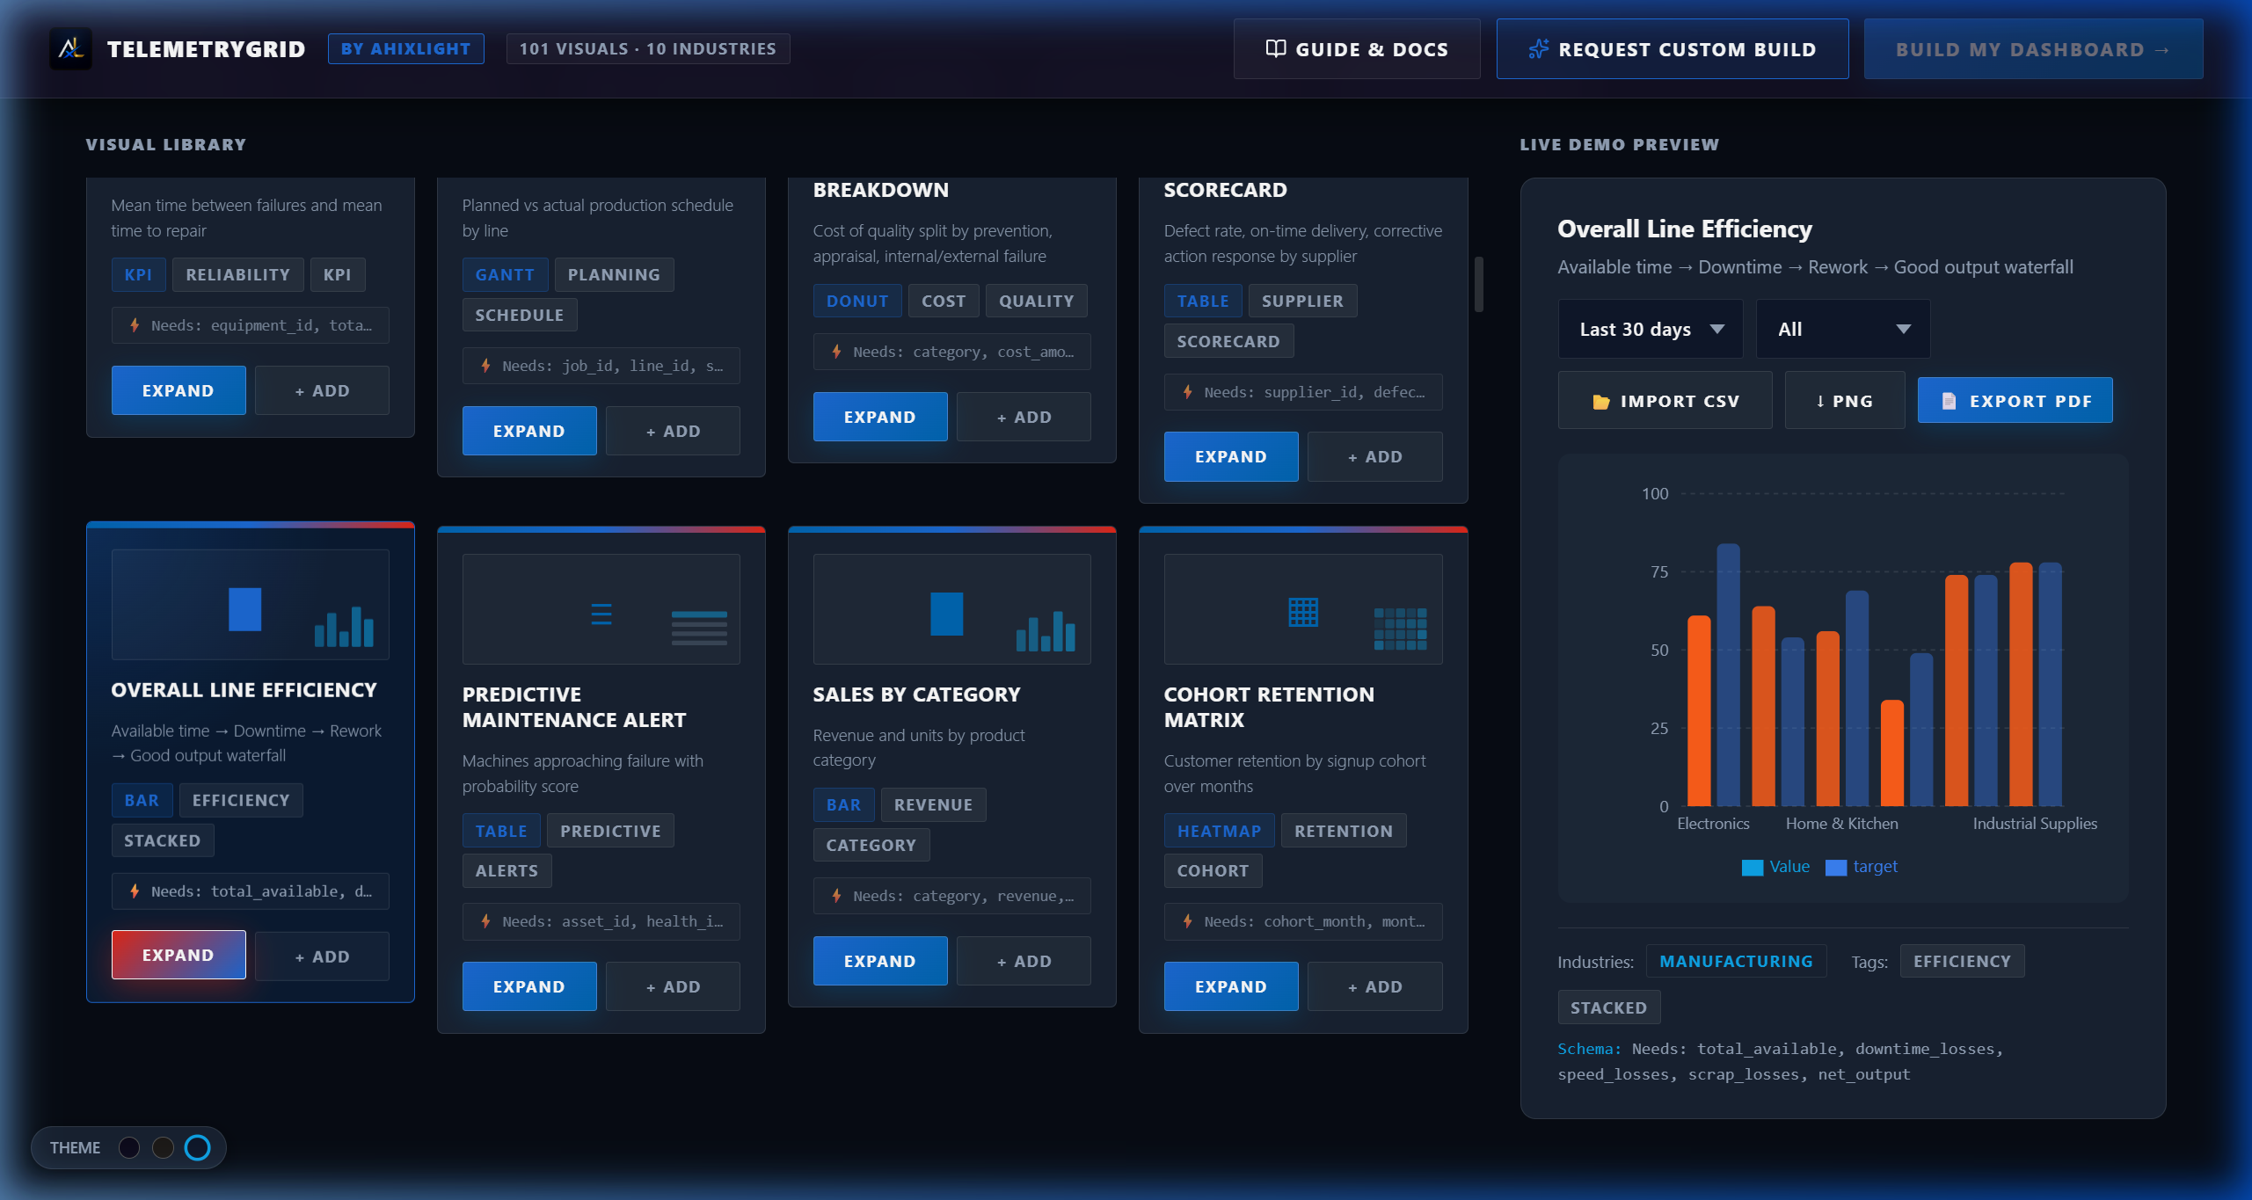The width and height of the screenshot is (2252, 1200).
Task: Add Predictive Maintenance Alert visual
Action: click(673, 986)
